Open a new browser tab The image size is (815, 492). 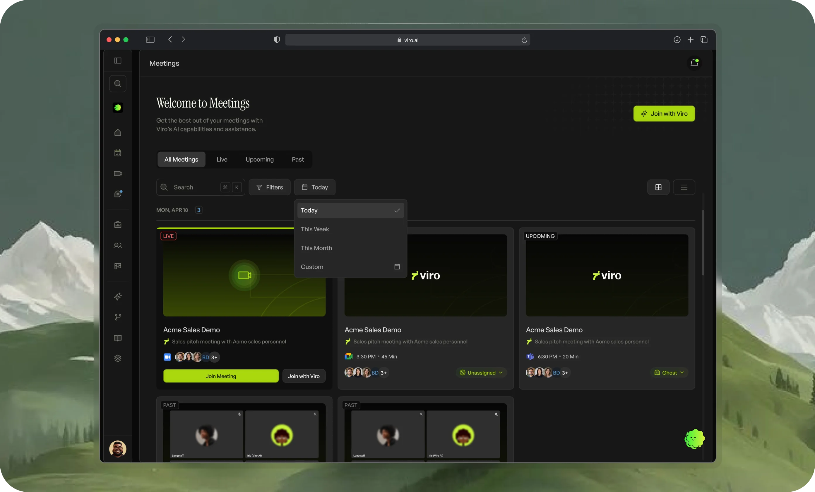[x=690, y=40]
